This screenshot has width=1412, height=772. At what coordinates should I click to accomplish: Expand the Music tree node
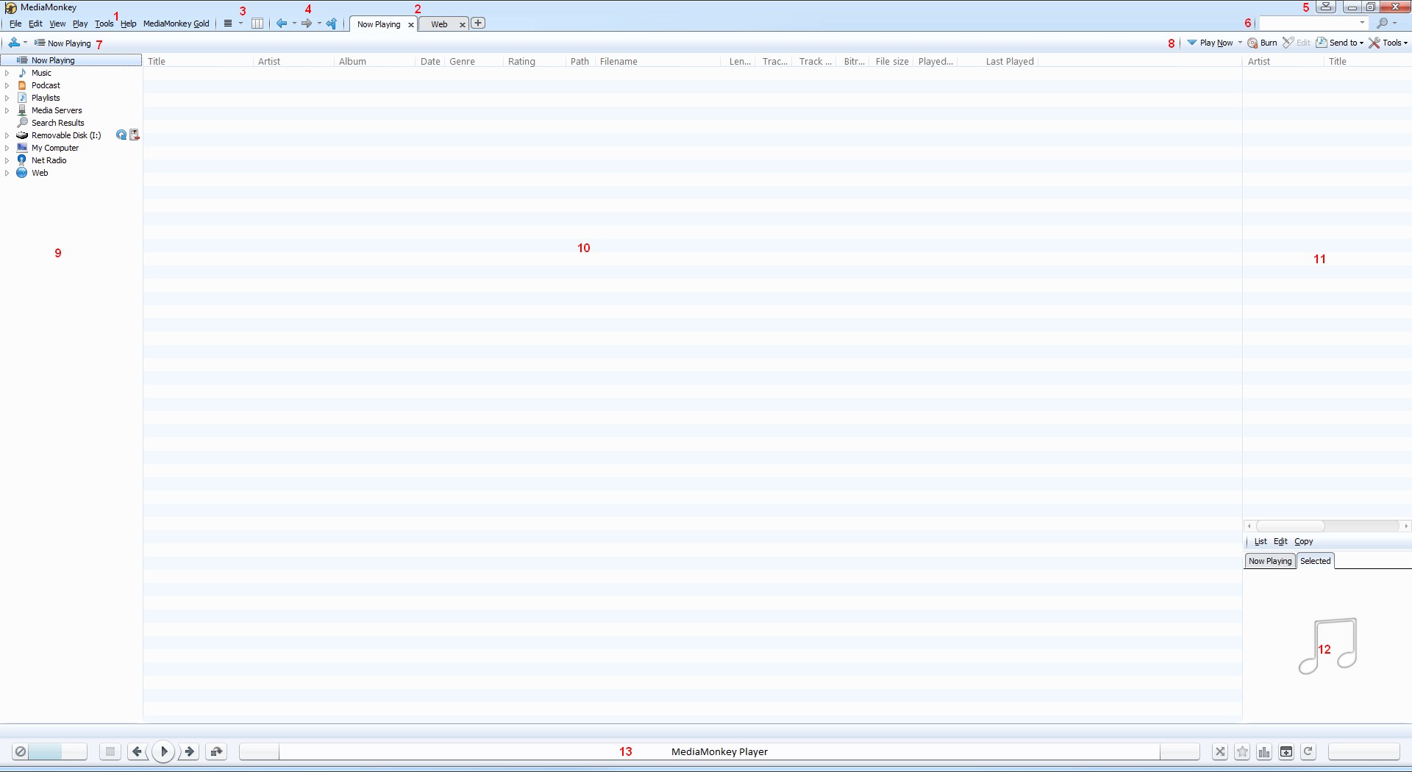(7, 73)
